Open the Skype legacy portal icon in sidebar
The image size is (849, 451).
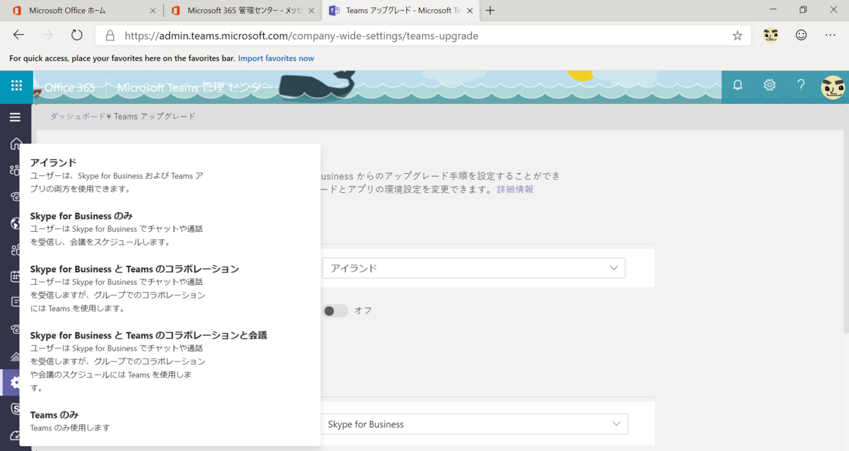[x=15, y=409]
